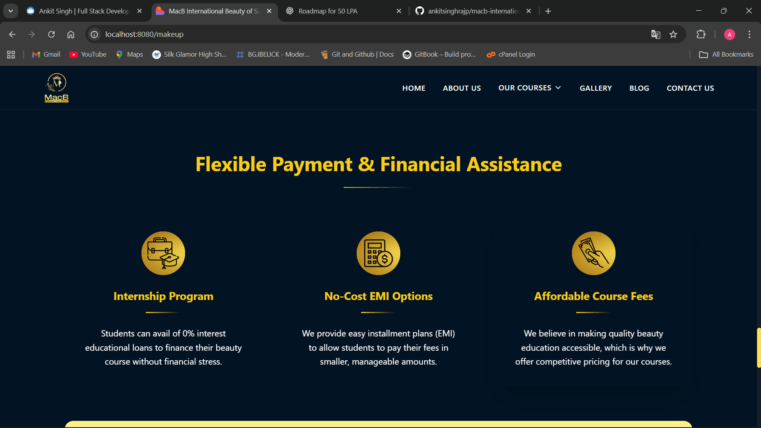Open the browser Extensions puzzle icon
This screenshot has width=761, height=428.
tap(701, 34)
